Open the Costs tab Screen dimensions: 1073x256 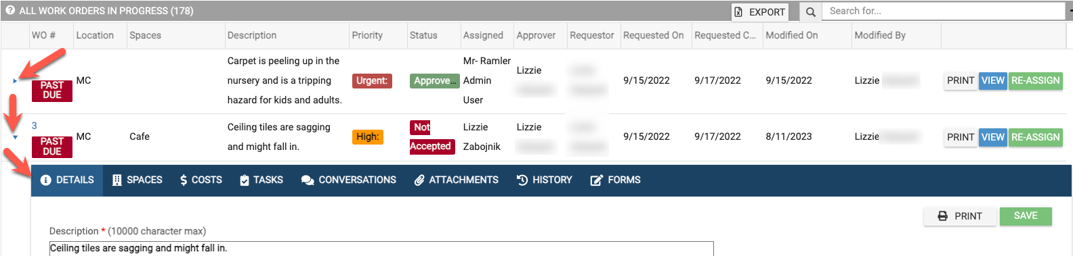201,180
